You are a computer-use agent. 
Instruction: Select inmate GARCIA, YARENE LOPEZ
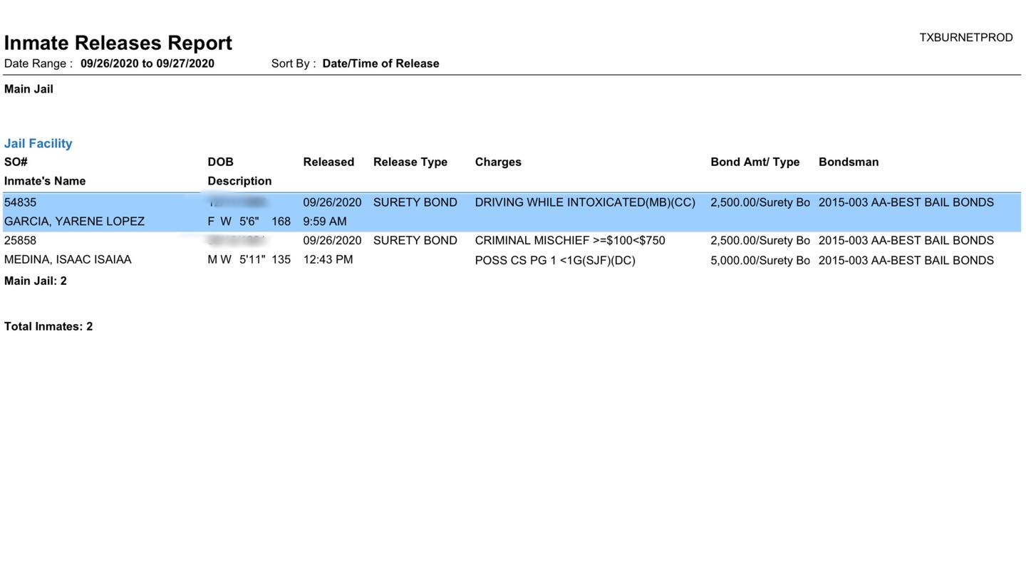point(74,222)
